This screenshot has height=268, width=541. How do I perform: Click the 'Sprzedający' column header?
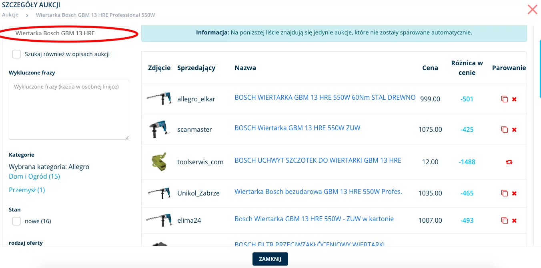[x=196, y=68]
